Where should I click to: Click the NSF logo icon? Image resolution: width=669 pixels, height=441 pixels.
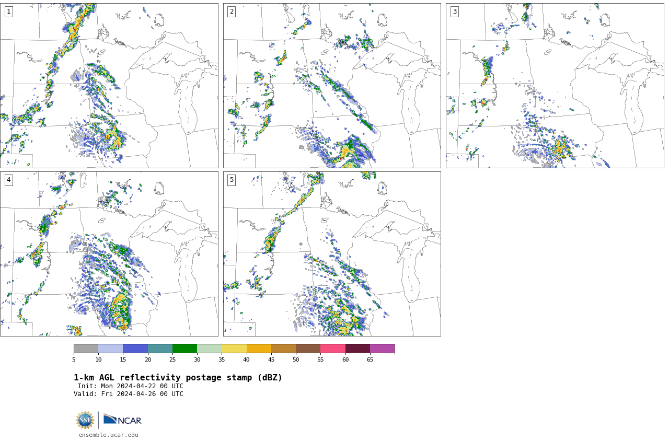click(x=85, y=420)
